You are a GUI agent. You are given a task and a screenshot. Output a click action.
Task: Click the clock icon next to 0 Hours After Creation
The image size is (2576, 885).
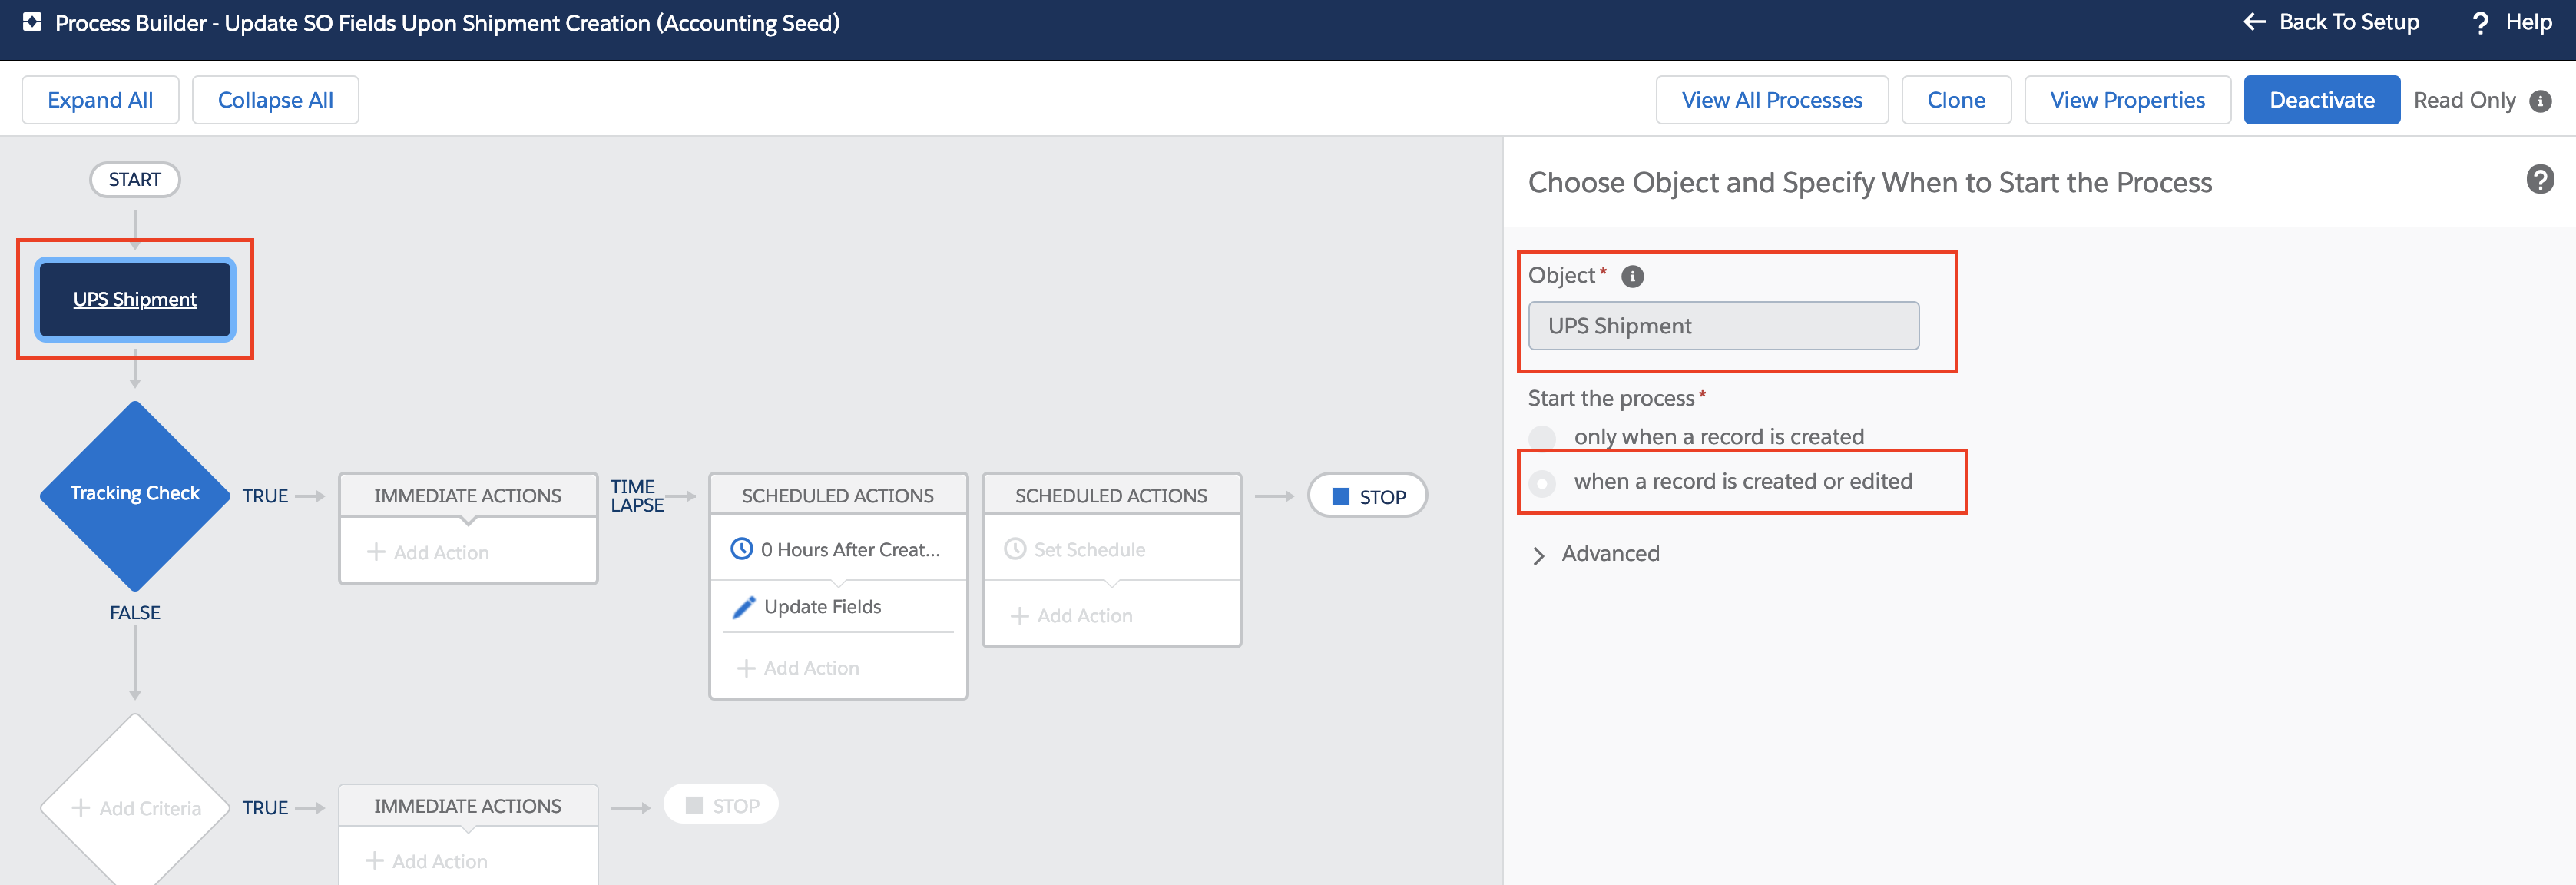741,548
